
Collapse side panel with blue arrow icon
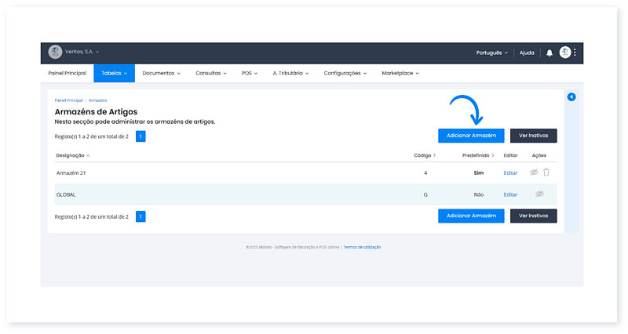point(571,97)
